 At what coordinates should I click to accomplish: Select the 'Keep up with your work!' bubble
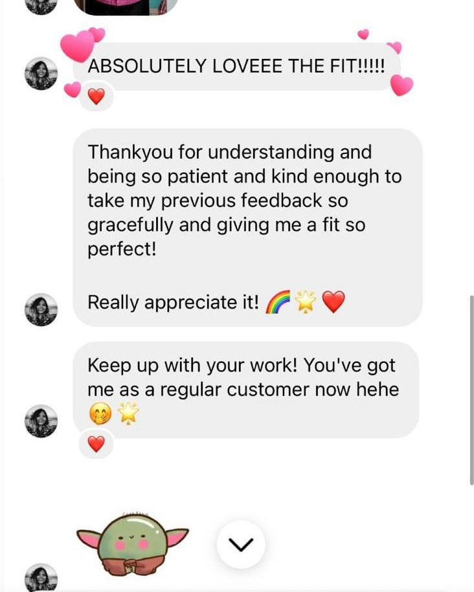(246, 390)
